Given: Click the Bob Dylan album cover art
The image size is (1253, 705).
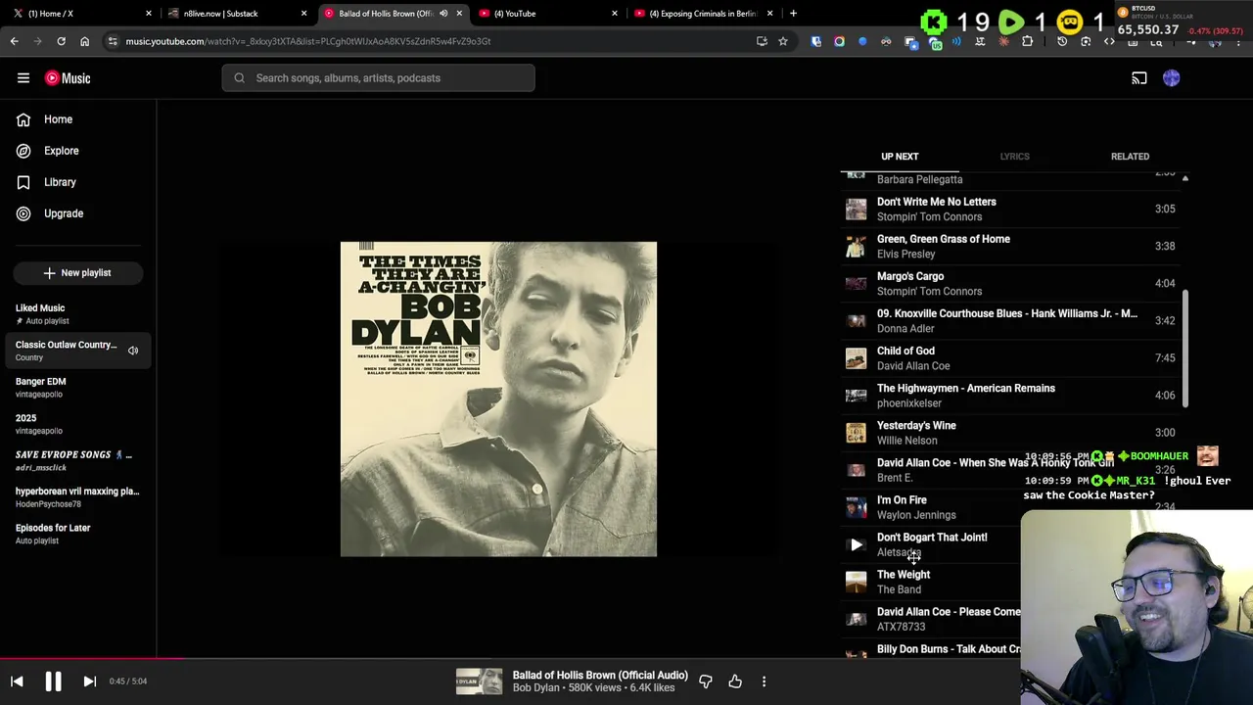Looking at the screenshot, I should click(498, 399).
